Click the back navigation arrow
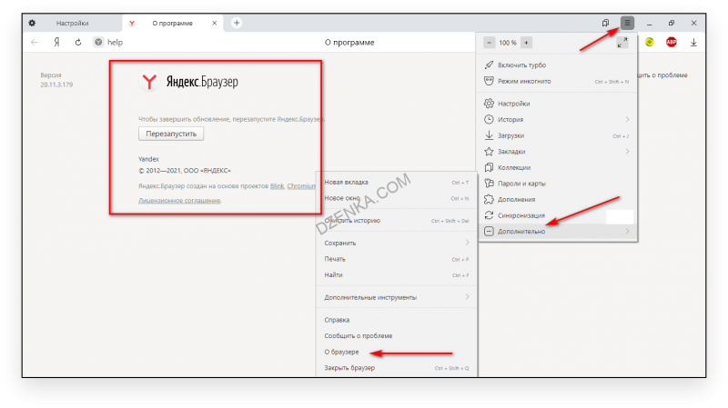The height and width of the screenshot is (408, 728). click(x=35, y=42)
